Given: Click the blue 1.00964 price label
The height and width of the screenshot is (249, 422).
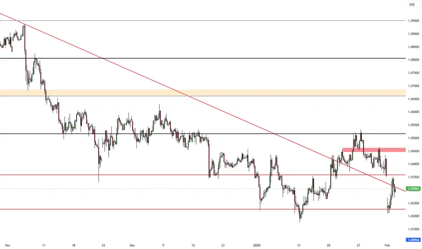Looking at the screenshot, I should coord(413,239).
